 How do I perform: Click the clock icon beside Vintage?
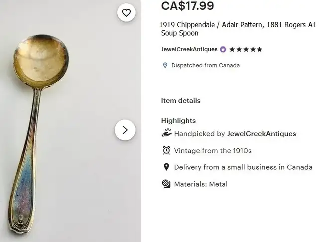[x=166, y=150]
